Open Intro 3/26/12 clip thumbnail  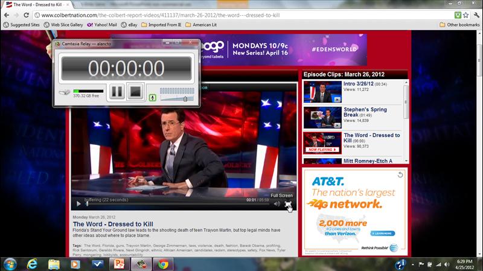(x=322, y=92)
